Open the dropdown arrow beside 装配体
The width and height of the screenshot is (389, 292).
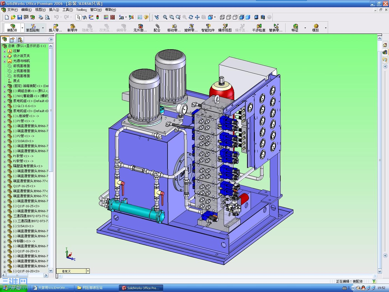(22, 28)
